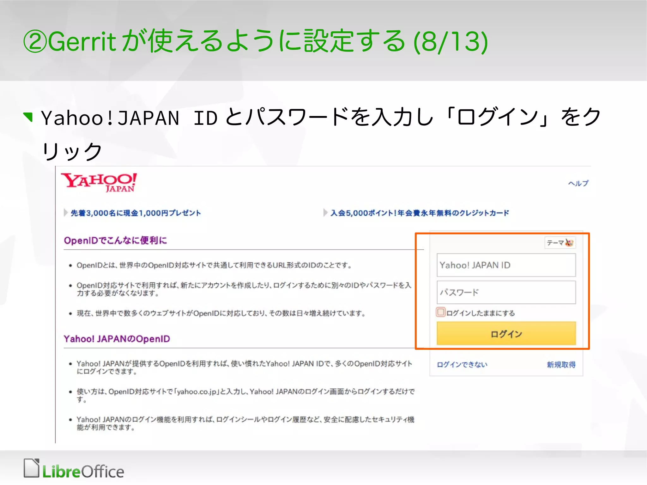Click the Yahoo! JAPAN logo
Image resolution: width=647 pixels, height=485 pixels.
pyautogui.click(x=99, y=182)
